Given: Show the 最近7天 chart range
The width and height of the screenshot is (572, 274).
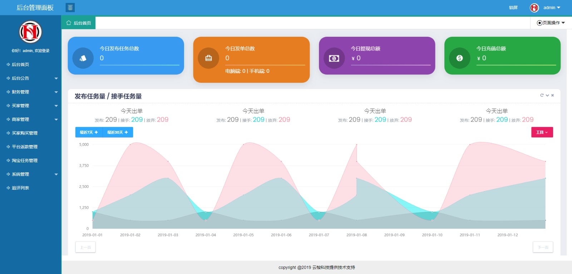Looking at the screenshot, I should [89, 132].
